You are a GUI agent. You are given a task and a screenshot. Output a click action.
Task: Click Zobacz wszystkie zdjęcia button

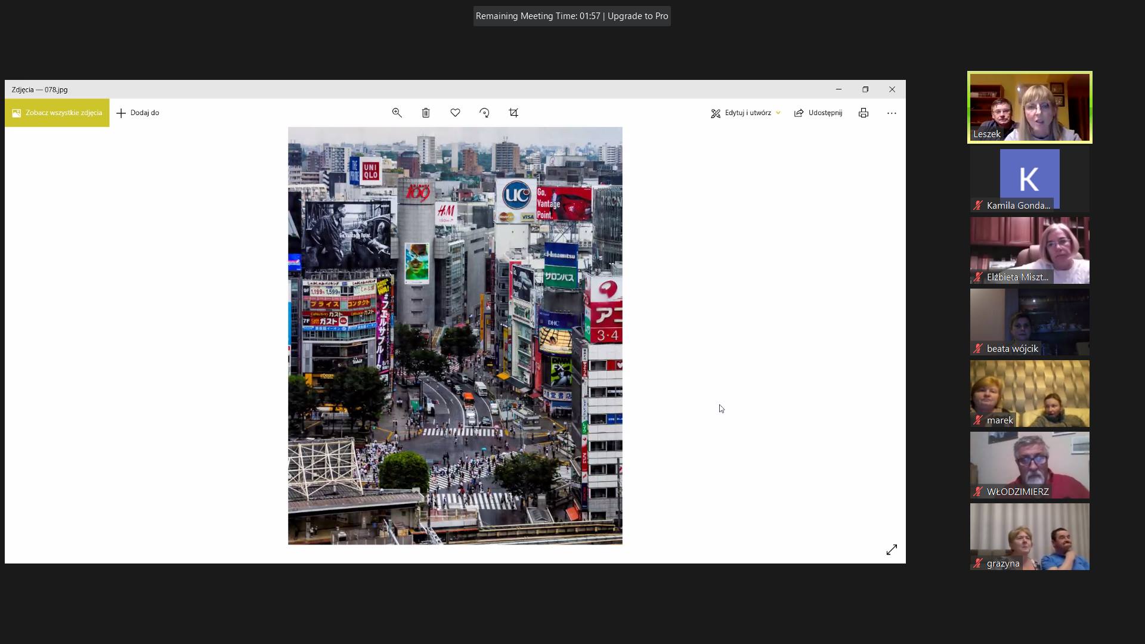(x=57, y=113)
